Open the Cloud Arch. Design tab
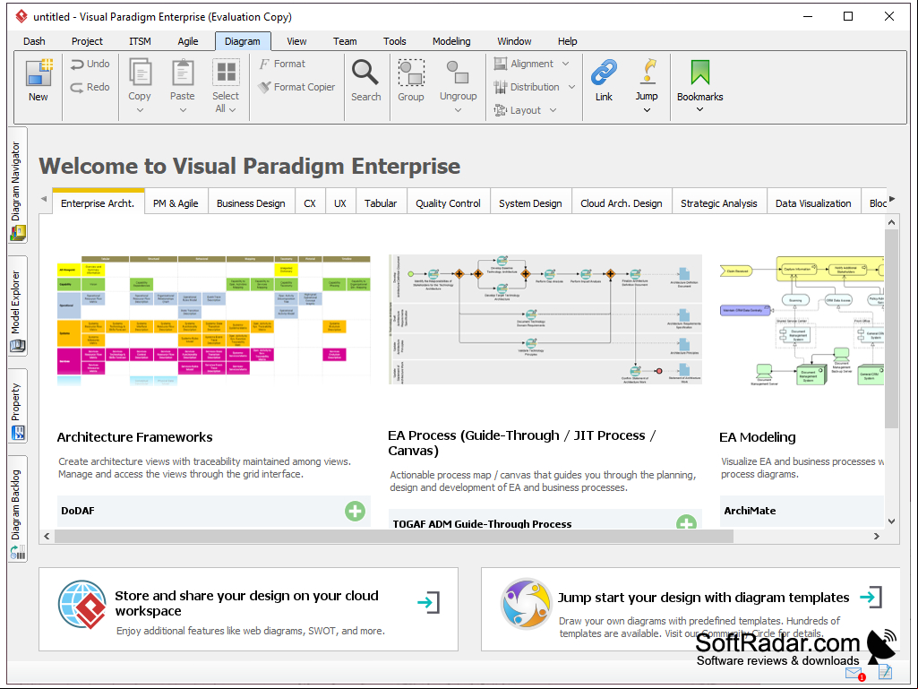918x689 pixels. 622,203
